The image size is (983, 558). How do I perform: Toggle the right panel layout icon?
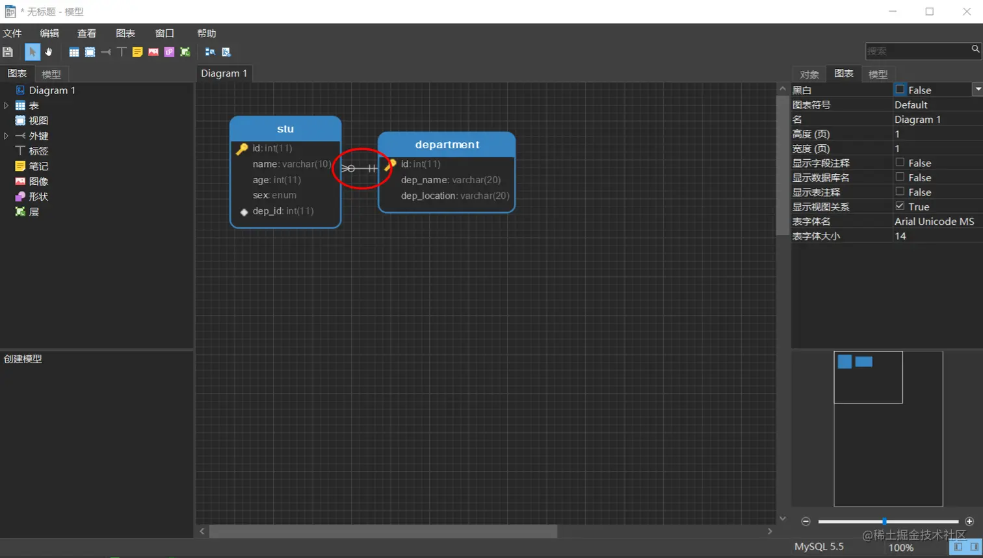tap(974, 547)
